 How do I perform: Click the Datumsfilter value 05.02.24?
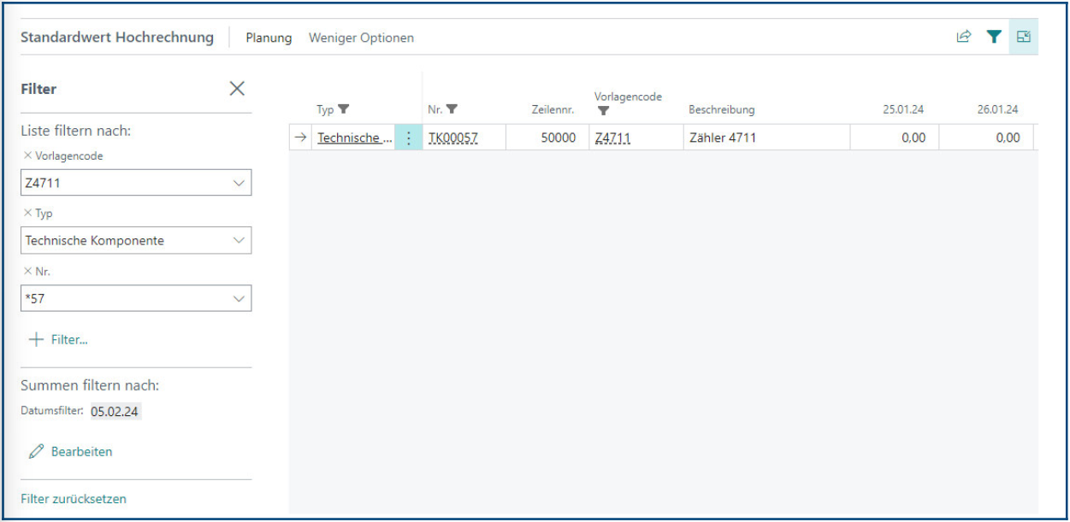coord(115,412)
